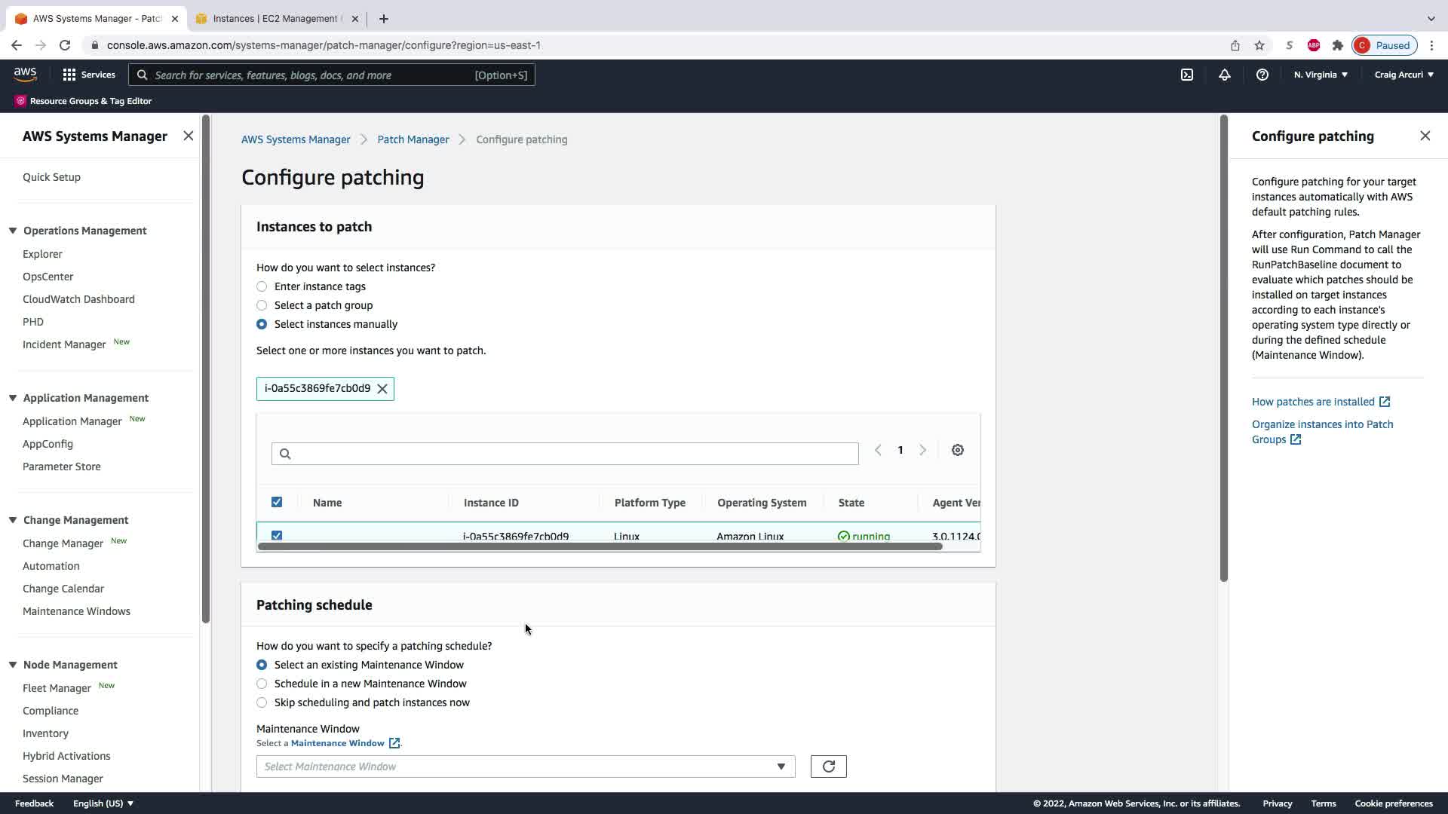Refresh the Maintenance Window list
The image size is (1448, 814).
point(828,767)
